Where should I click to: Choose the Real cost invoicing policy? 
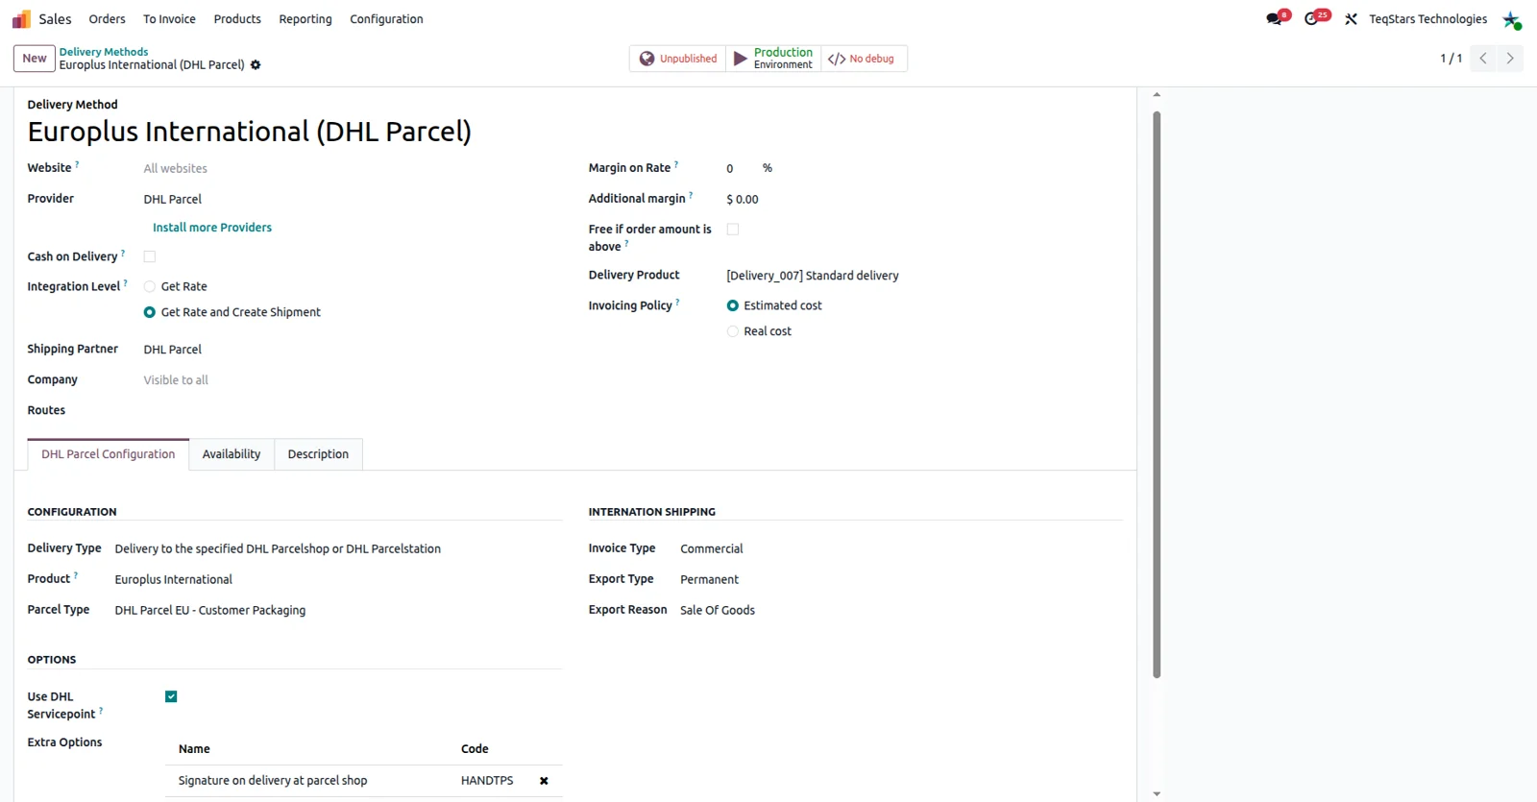733,331
